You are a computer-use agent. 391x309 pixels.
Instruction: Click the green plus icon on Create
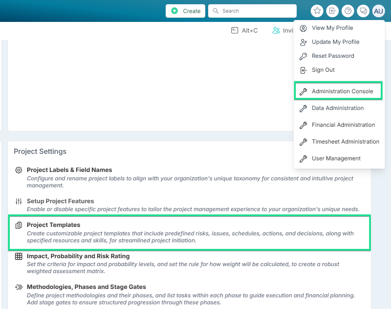(x=175, y=11)
